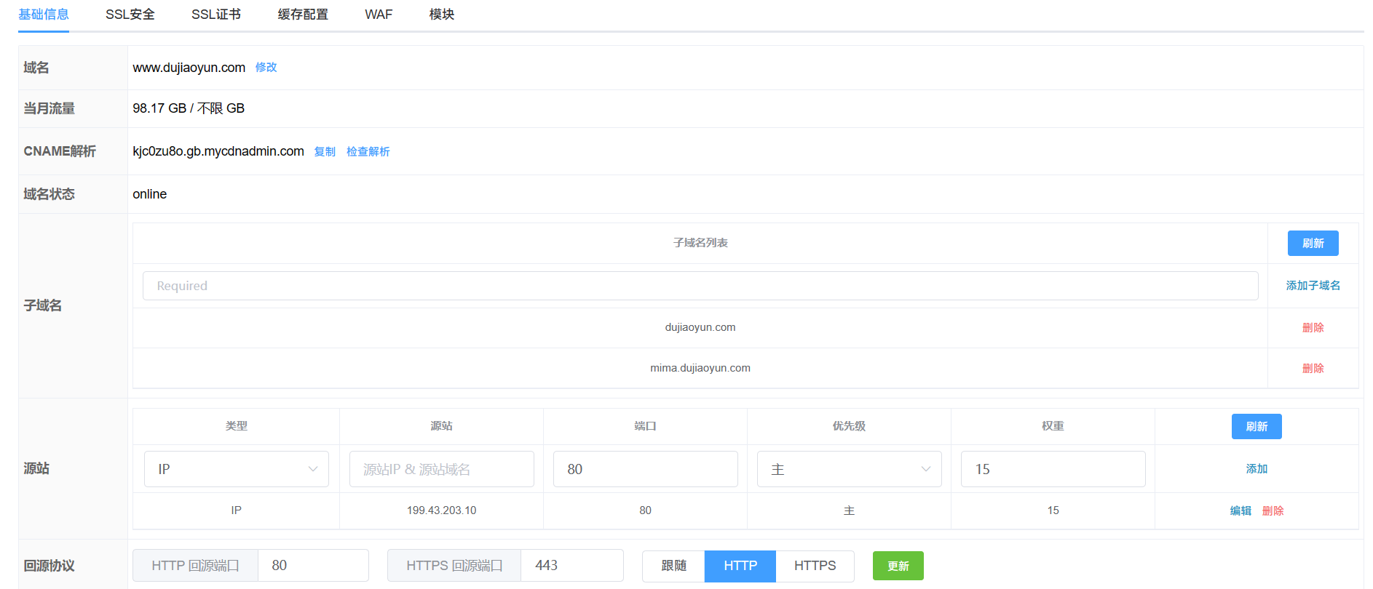The width and height of the screenshot is (1373, 589).
Task: Click the 源站IP & 源站域名 input
Action: tap(442, 469)
